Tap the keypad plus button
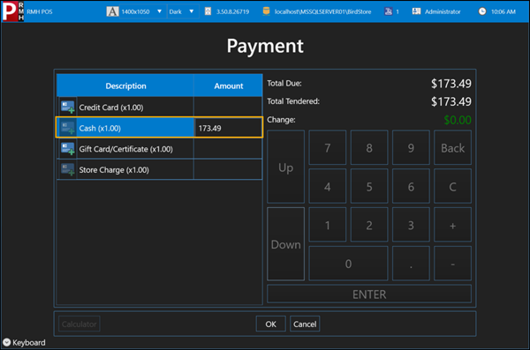The image size is (530, 350). [x=452, y=225]
